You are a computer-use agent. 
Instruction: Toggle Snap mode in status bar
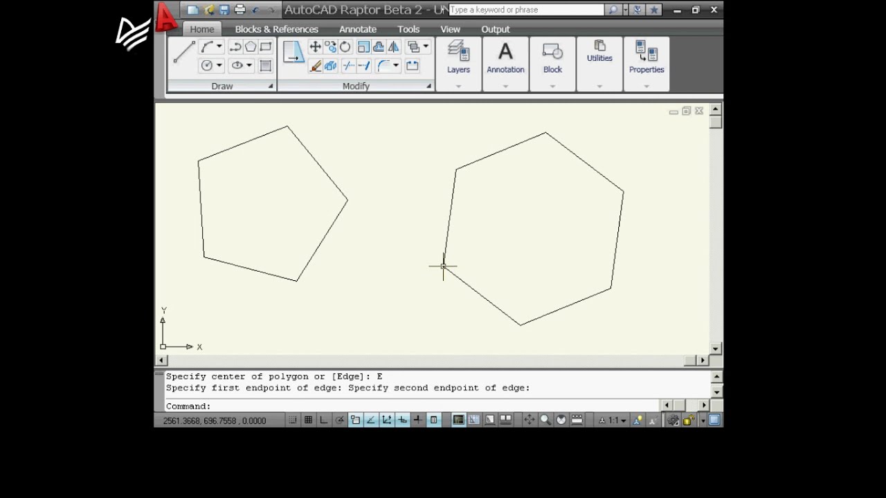tap(293, 420)
